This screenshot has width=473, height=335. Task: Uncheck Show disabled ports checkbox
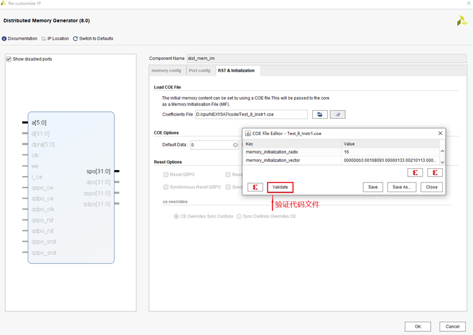[x=9, y=59]
